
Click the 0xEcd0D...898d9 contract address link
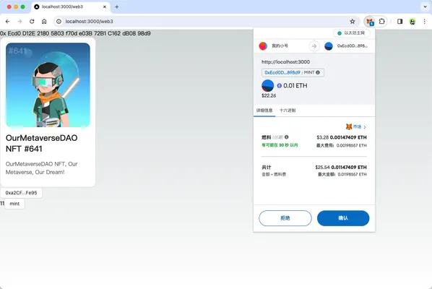click(x=282, y=72)
